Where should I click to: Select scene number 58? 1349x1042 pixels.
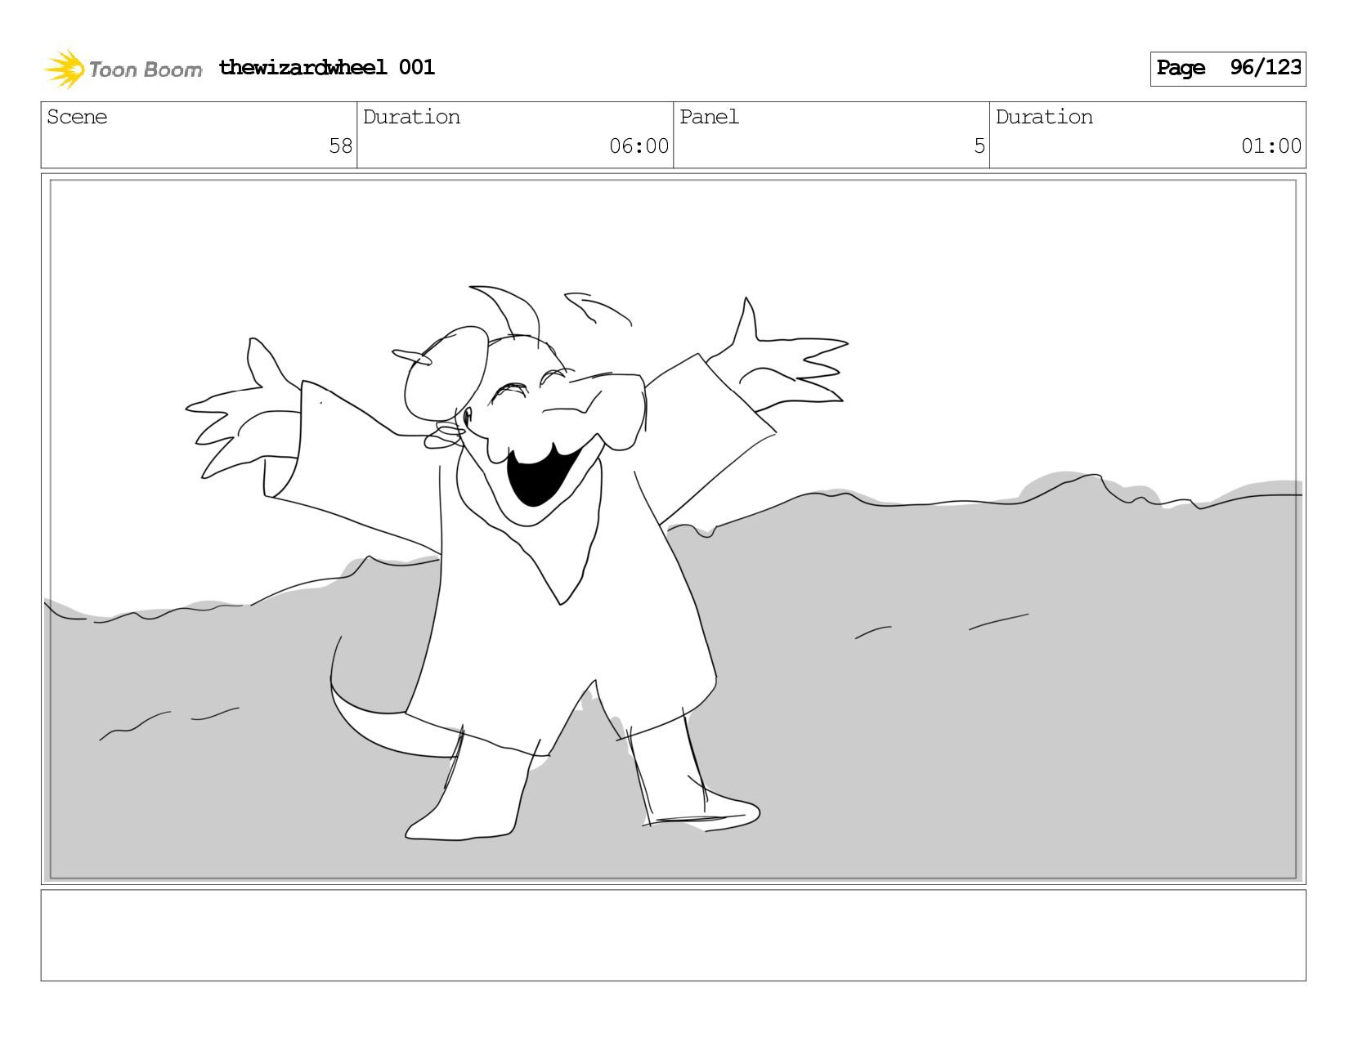coord(340,146)
